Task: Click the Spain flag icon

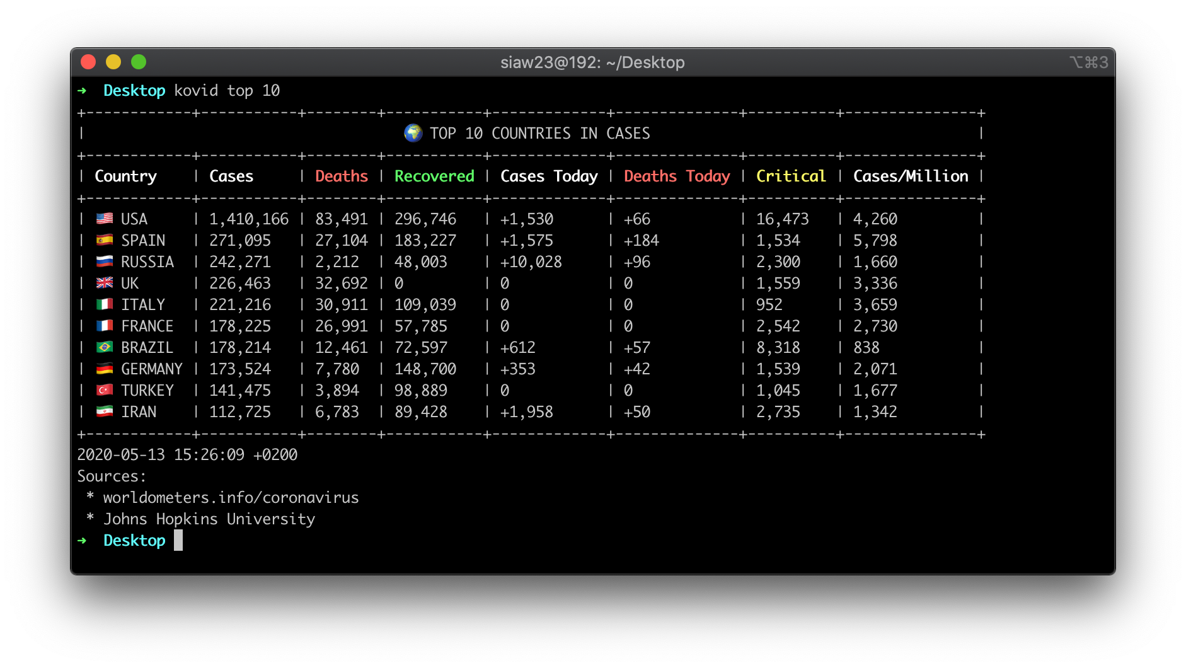Action: point(105,240)
